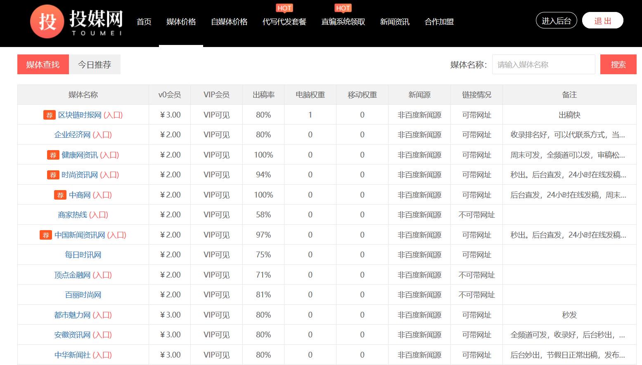Click the 搜索 button
642x365 pixels.
618,64
